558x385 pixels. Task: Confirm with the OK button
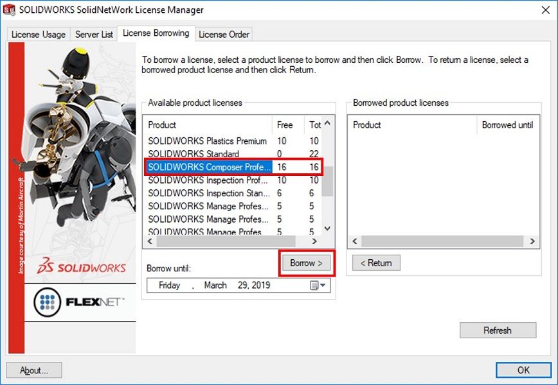point(523,370)
